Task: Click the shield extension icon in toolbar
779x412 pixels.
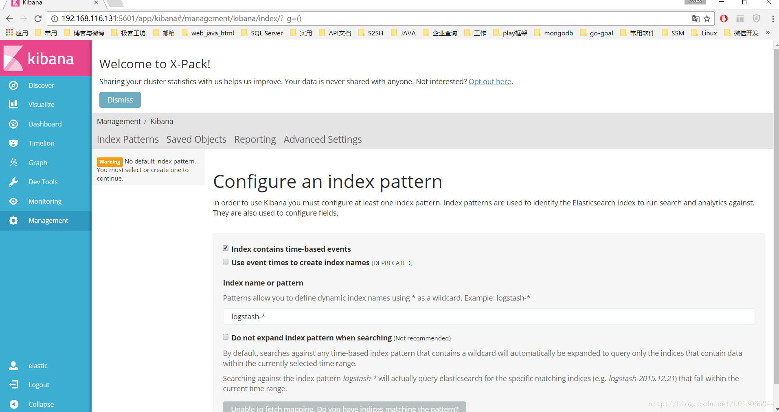Action: (x=756, y=19)
